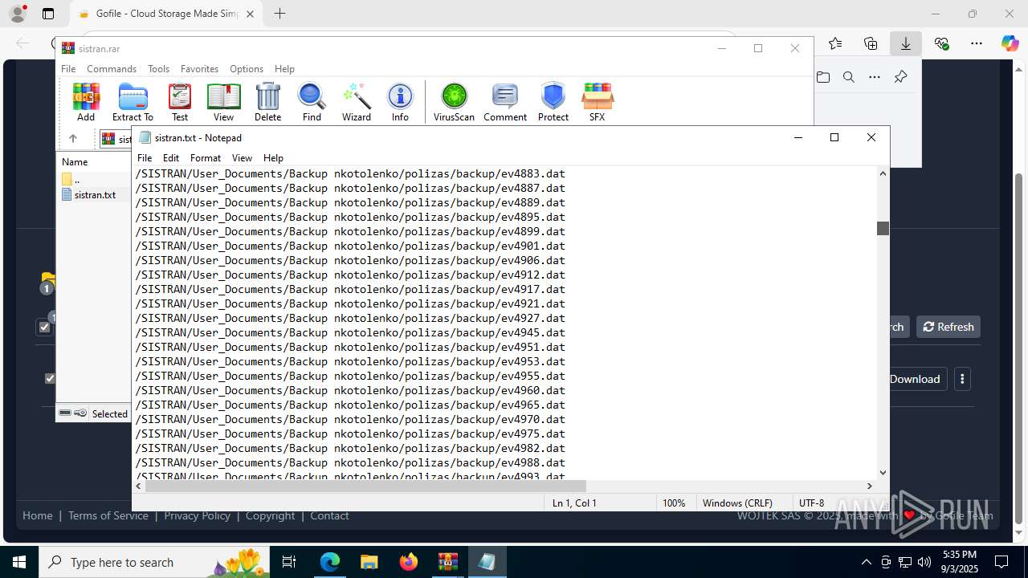This screenshot has width=1028, height=578.
Task: Show hidden system tray icons
Action: pos(866,562)
